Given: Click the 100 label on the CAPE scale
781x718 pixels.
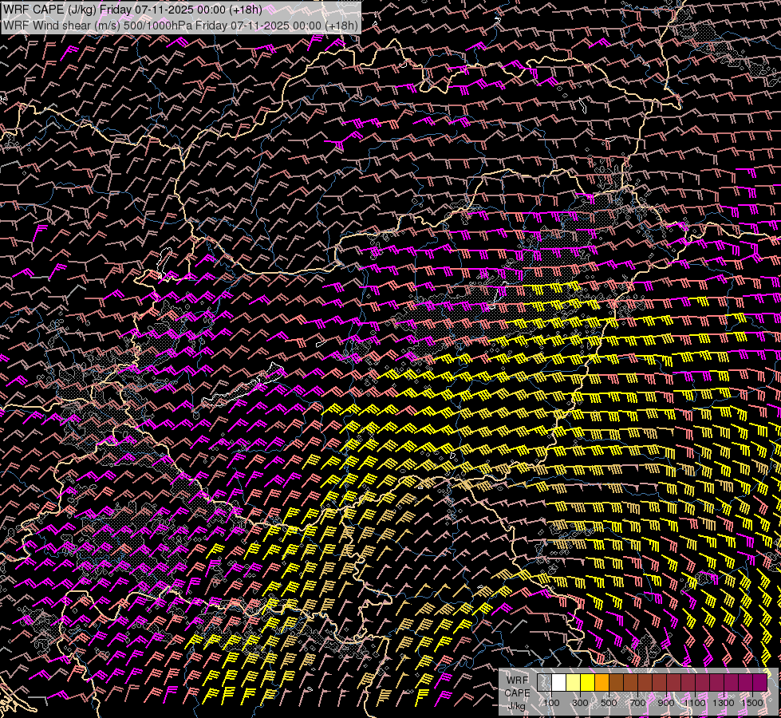Looking at the screenshot, I should (551, 703).
